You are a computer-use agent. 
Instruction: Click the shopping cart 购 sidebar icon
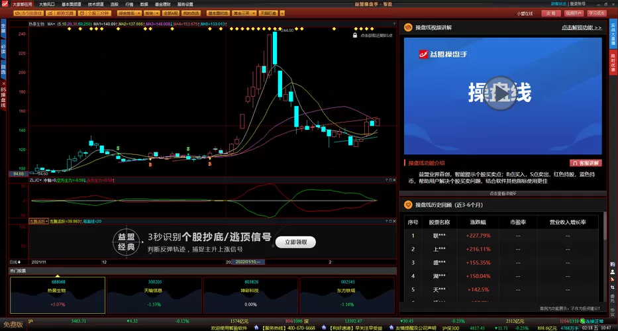[x=613, y=264]
